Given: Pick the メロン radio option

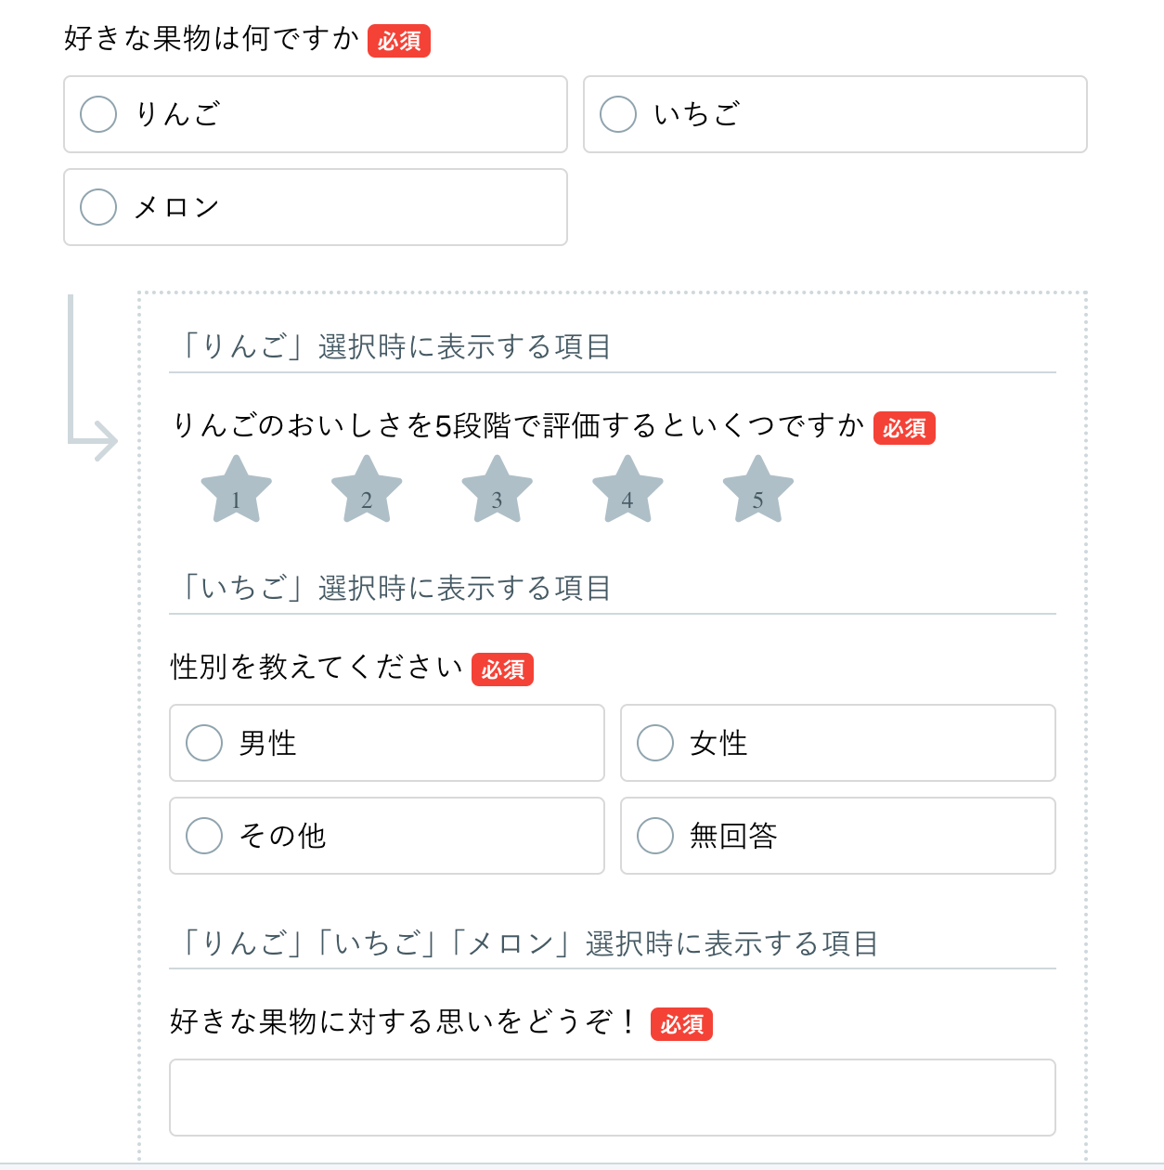Looking at the screenshot, I should point(98,207).
